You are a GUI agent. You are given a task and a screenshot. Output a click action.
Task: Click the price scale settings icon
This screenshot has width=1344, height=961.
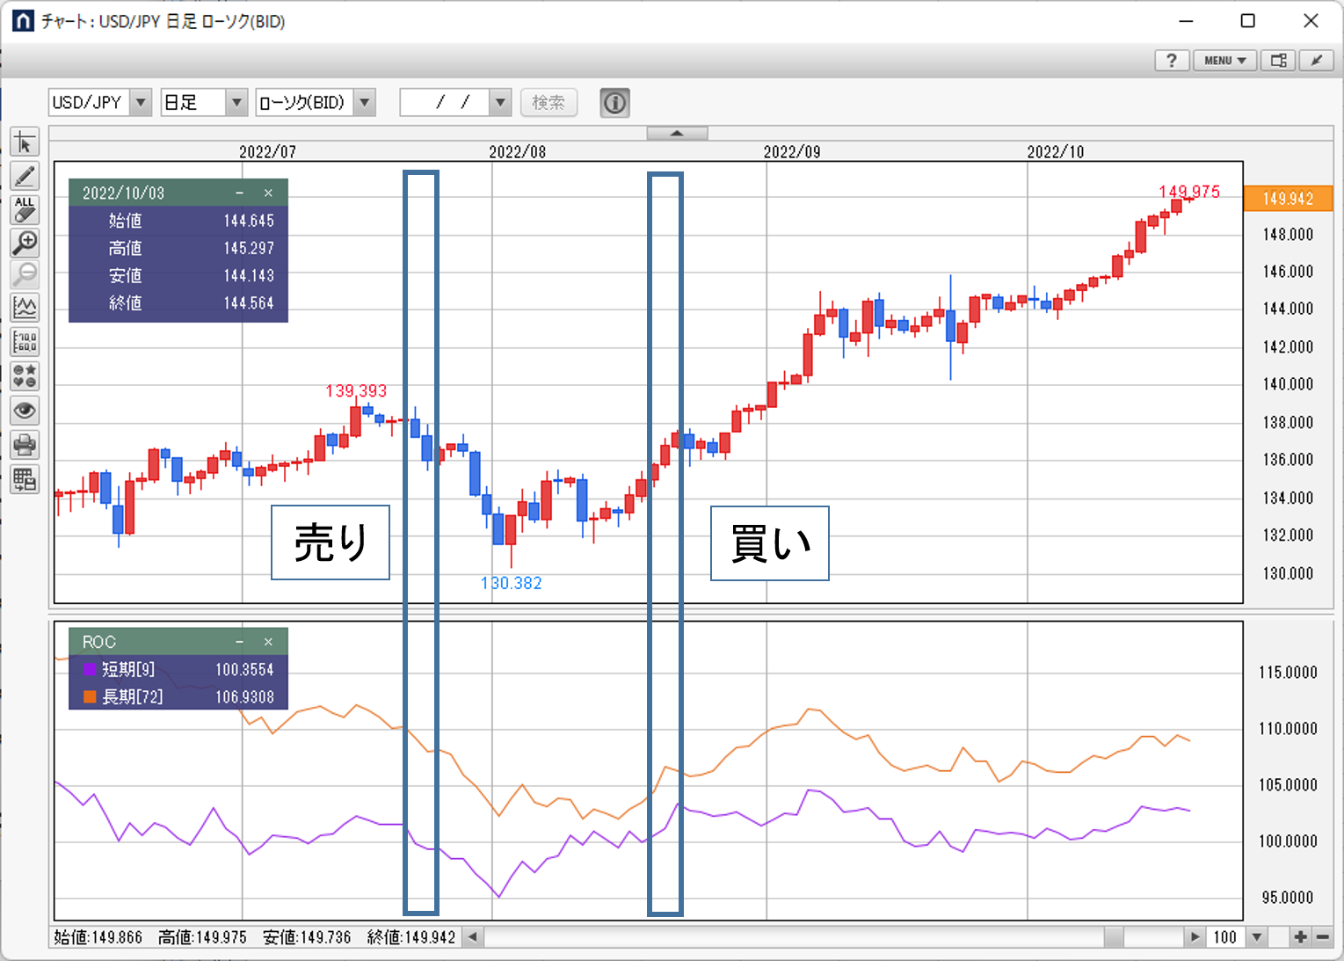tap(25, 342)
